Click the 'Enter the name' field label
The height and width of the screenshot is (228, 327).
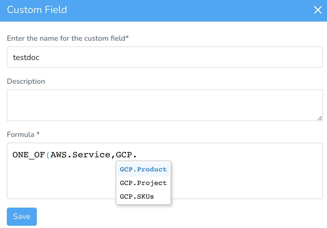(x=68, y=38)
